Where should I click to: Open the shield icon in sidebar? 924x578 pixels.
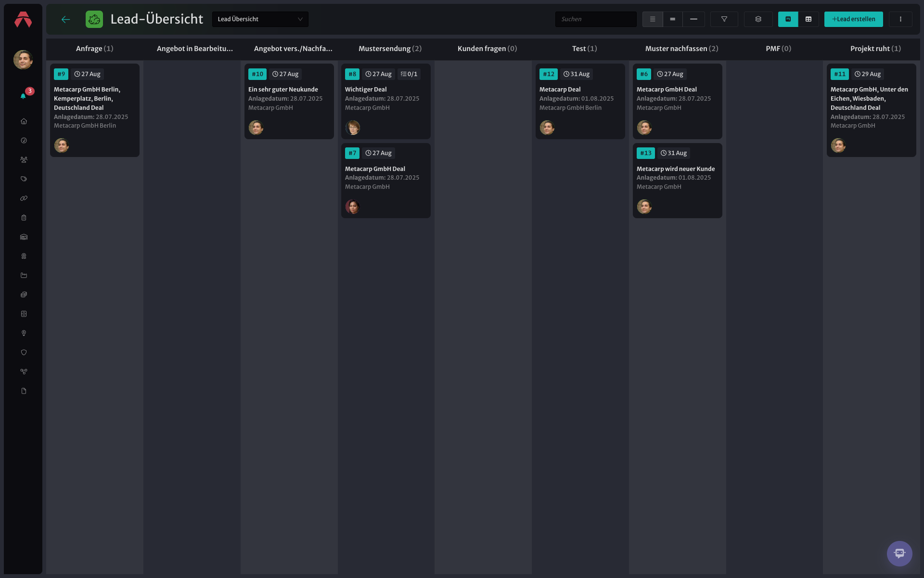(24, 353)
